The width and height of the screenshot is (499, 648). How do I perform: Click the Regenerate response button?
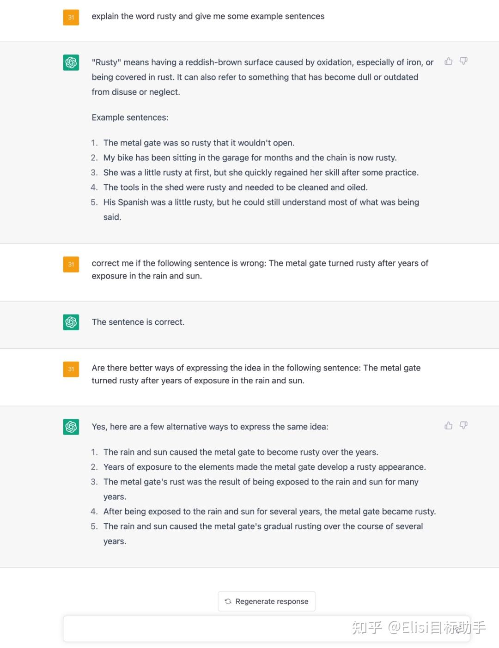point(267,601)
